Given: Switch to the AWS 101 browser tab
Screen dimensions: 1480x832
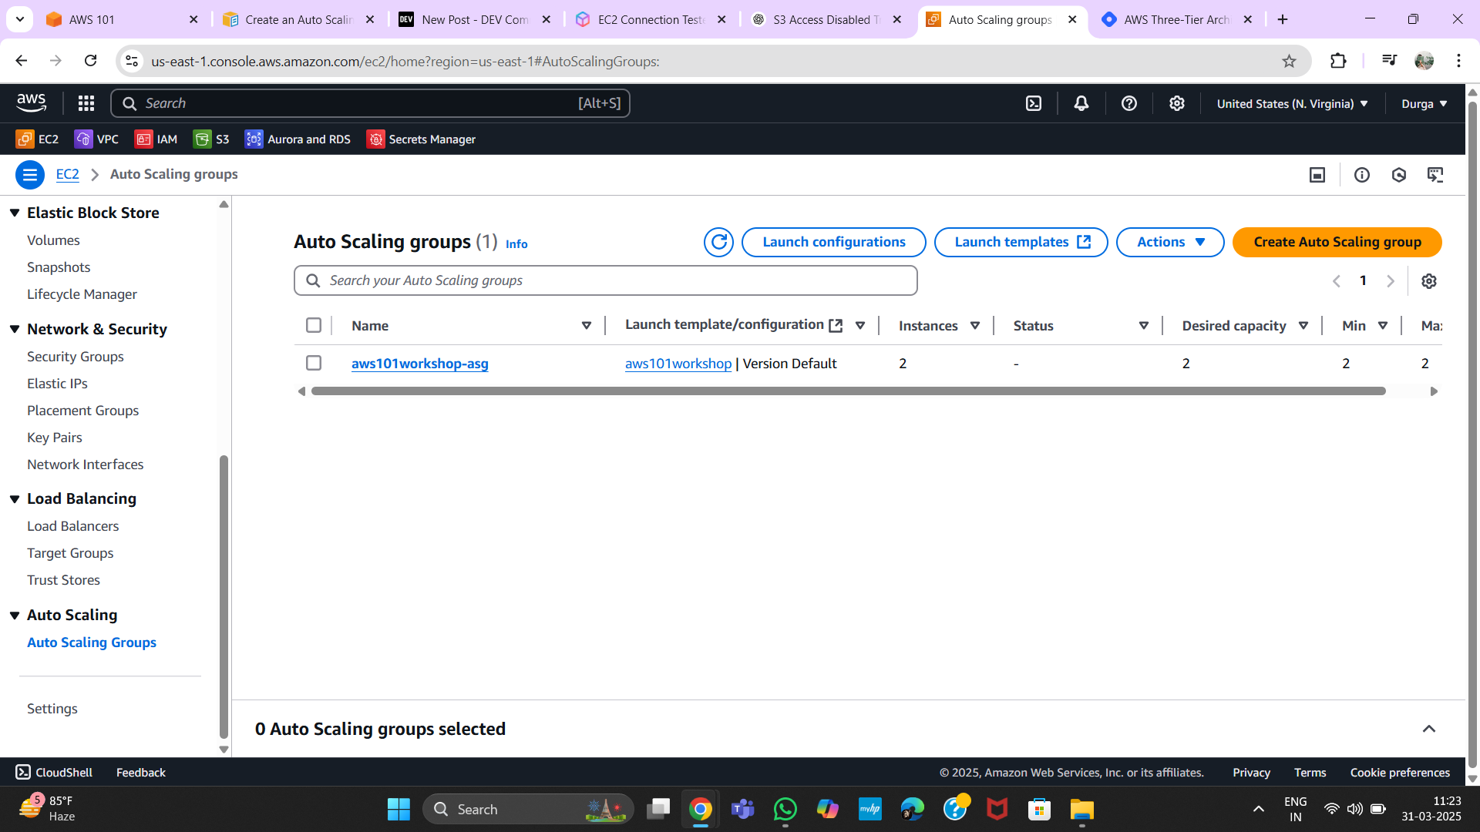Looking at the screenshot, I should coord(123,19).
